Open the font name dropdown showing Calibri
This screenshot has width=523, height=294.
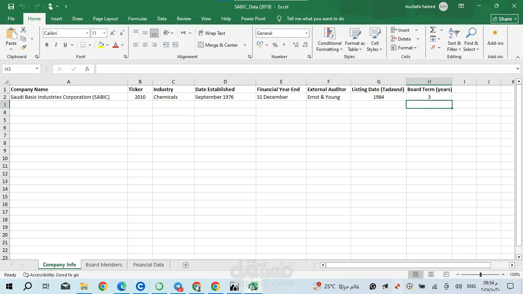pyautogui.click(x=87, y=33)
